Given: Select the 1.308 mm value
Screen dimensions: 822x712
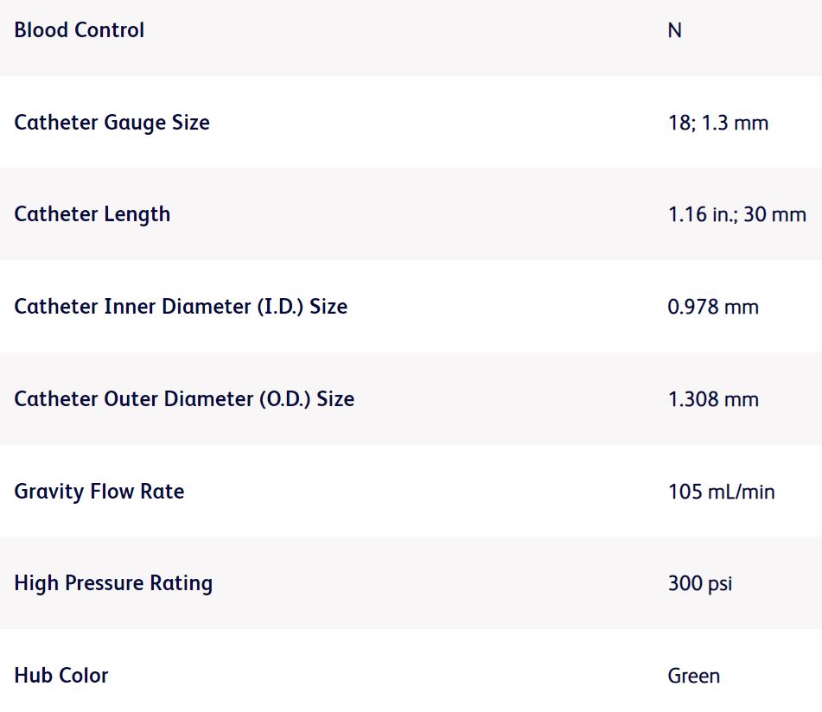Looking at the screenshot, I should pos(713,399).
